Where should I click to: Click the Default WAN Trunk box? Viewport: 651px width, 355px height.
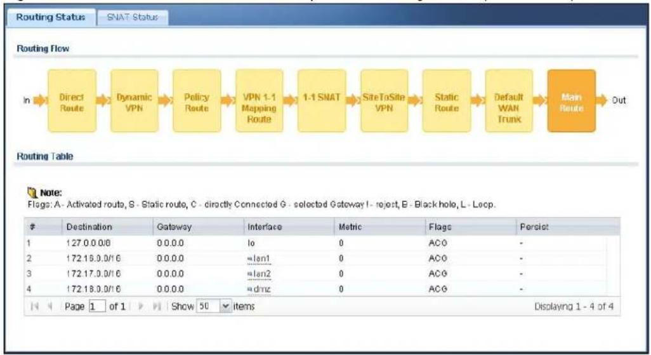click(509, 101)
